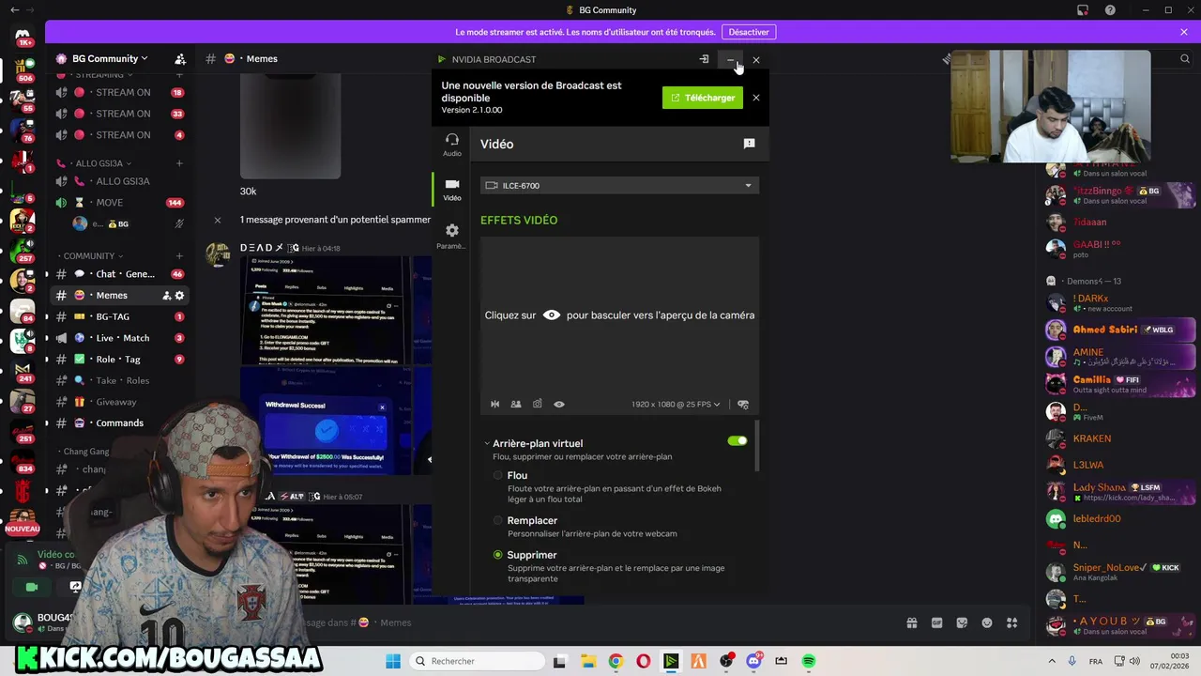Viewport: 1201px width, 676px height.
Task: Click member KRAKEN in member list
Action: click(1119, 438)
